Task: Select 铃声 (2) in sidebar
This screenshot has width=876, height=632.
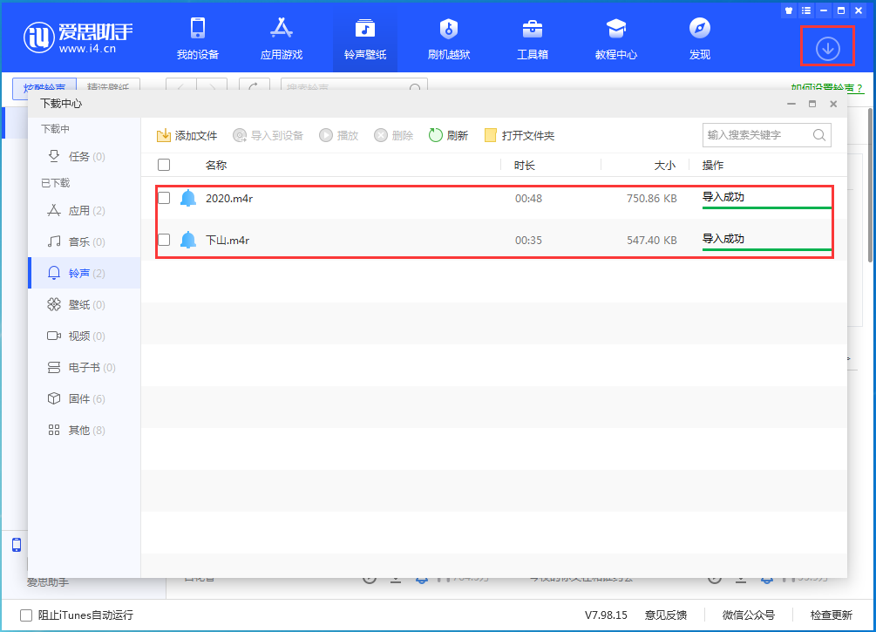Action: (x=84, y=273)
